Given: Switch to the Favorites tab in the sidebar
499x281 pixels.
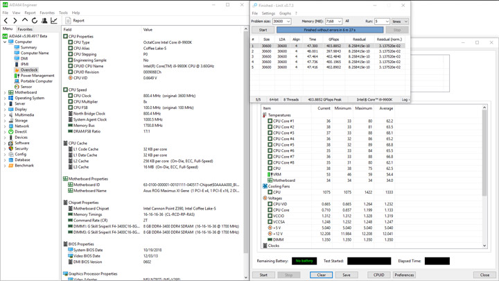Looking at the screenshot, I should pos(25,29).
